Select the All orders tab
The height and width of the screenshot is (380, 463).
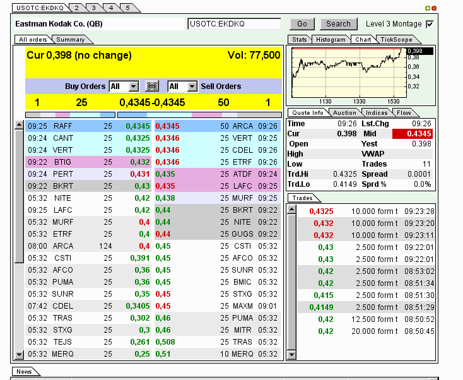tap(32, 40)
